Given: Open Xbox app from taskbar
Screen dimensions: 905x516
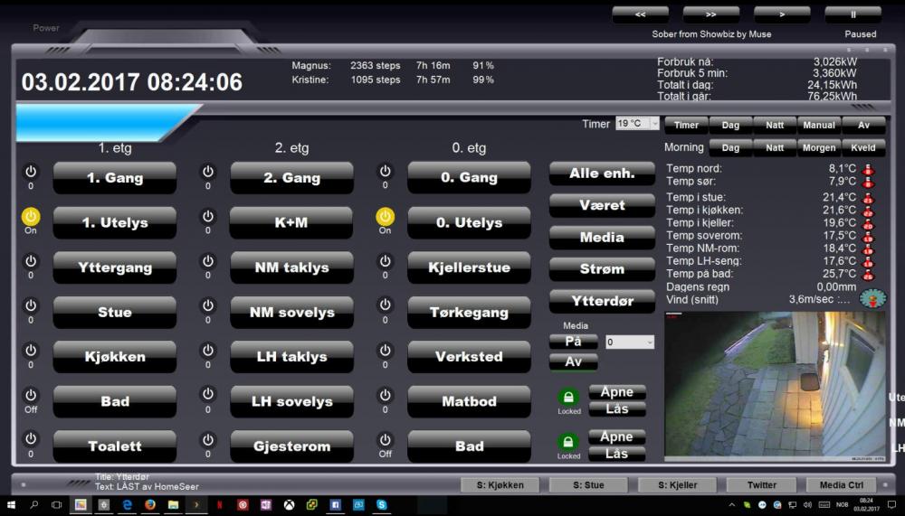Looking at the screenshot, I should point(290,504).
